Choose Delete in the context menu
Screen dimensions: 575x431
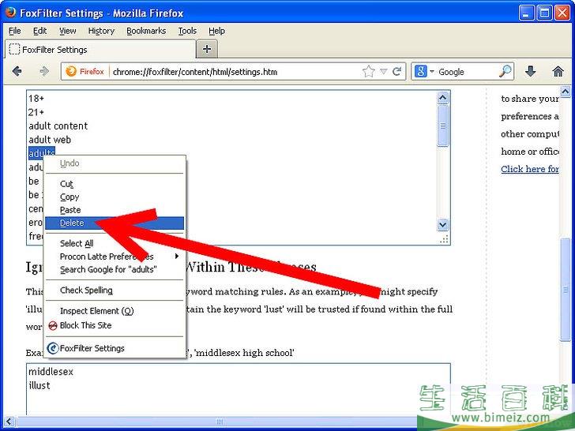click(115, 223)
